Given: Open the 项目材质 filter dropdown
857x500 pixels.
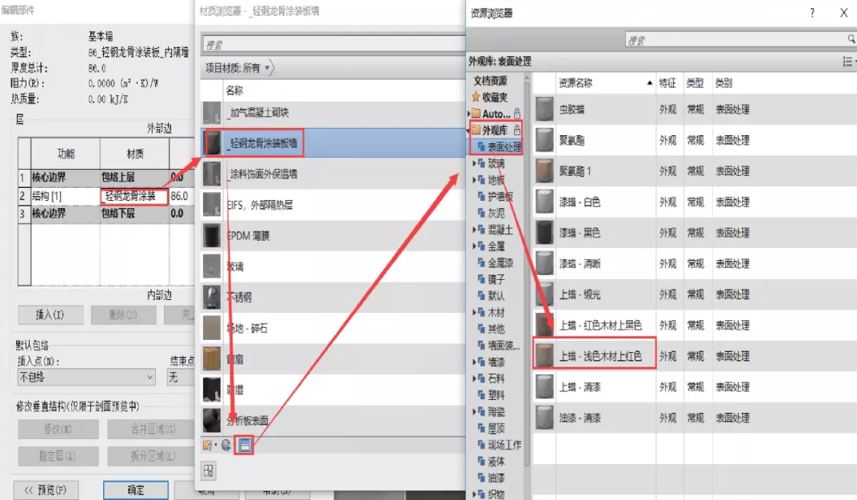Looking at the screenshot, I should (266, 70).
